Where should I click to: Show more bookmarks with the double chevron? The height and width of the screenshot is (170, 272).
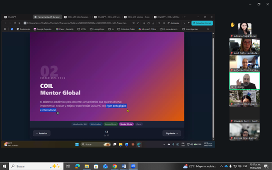(208, 29)
